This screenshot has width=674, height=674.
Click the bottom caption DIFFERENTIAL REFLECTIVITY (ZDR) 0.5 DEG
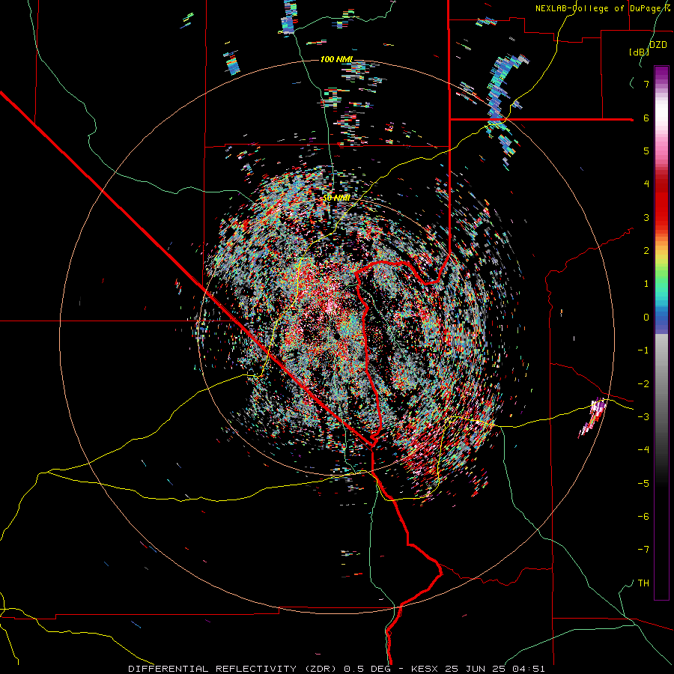pos(259,669)
